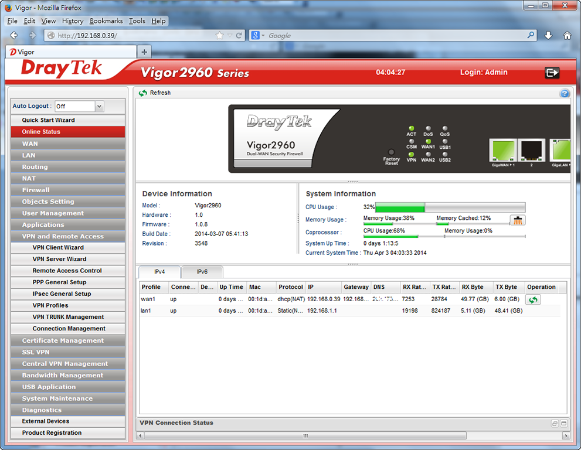Click the GigaWAN 1 port on the router image

503,151
